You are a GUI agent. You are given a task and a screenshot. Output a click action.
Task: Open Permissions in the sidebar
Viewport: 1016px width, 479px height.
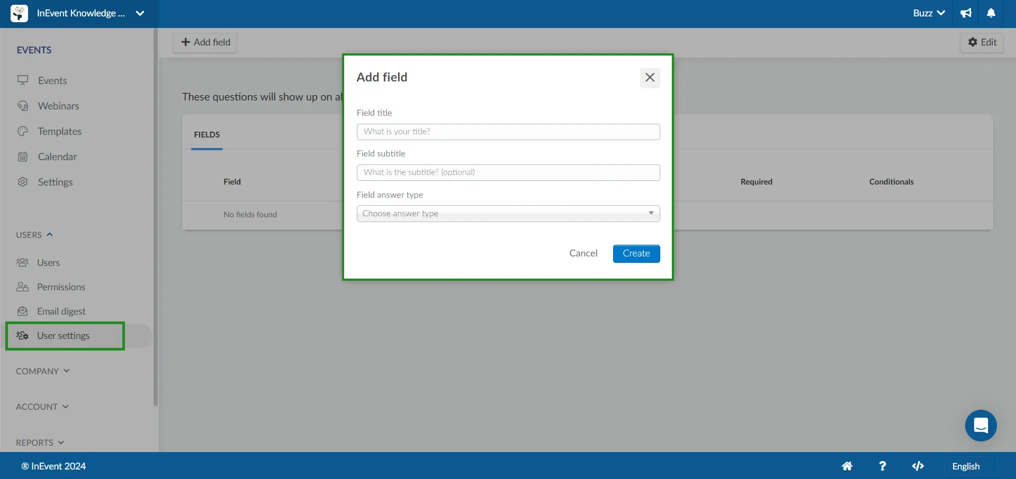pyautogui.click(x=61, y=287)
